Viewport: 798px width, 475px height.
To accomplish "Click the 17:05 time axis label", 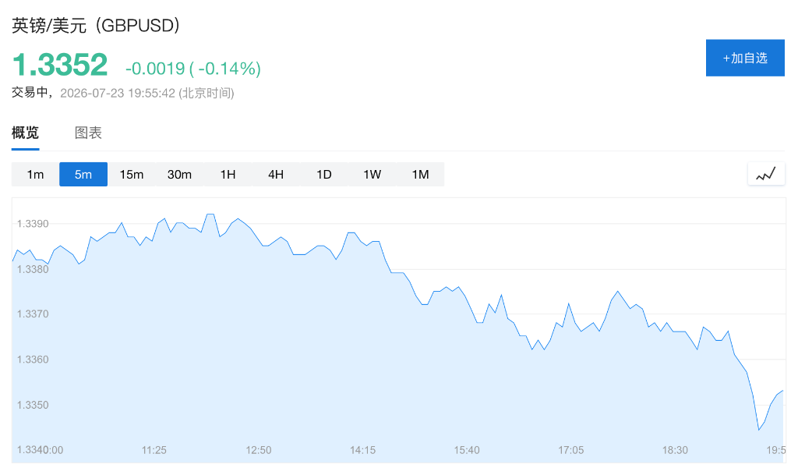I will pyautogui.click(x=571, y=450).
